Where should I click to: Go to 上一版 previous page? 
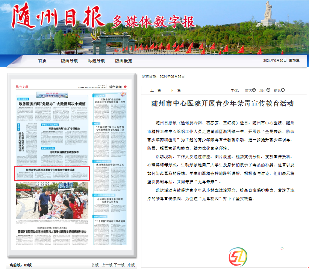click(107, 265)
